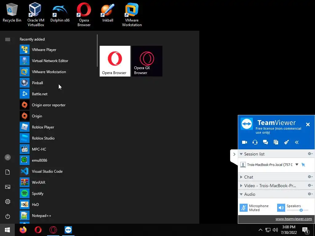Open Pictures from Start sidebar
Image resolution: width=315 pixels, height=236 pixels.
(x=8, y=187)
